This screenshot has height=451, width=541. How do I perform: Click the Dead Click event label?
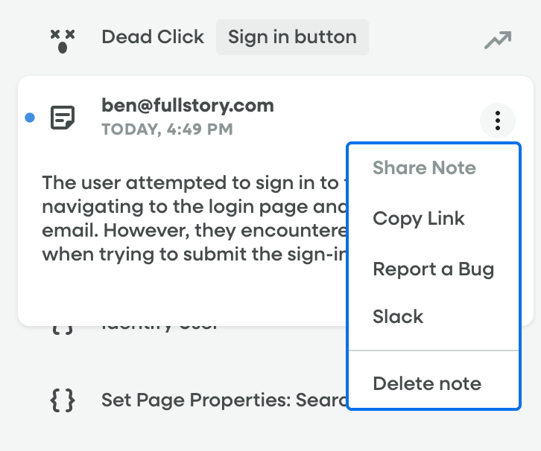tap(153, 37)
